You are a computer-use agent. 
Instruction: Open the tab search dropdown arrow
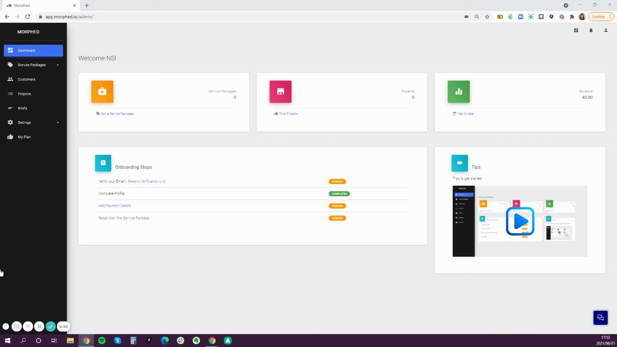point(566,5)
